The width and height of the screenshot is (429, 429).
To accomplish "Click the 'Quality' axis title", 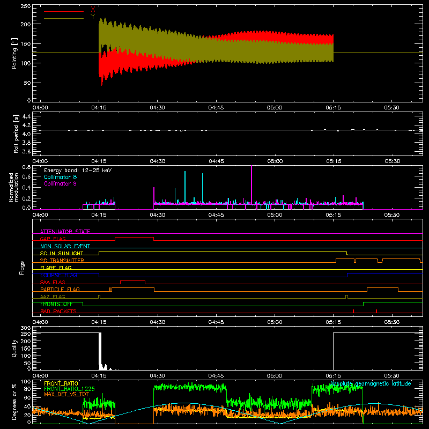I will (14, 348).
